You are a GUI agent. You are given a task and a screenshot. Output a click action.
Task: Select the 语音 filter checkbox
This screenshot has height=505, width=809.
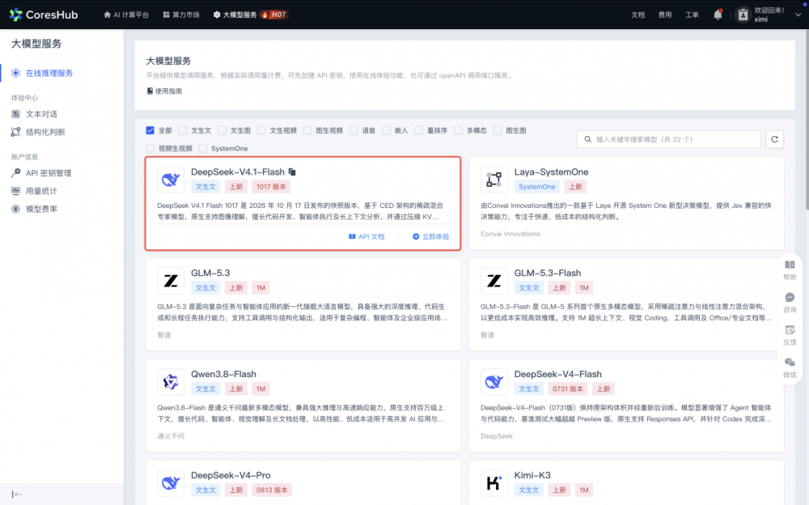[x=354, y=130]
